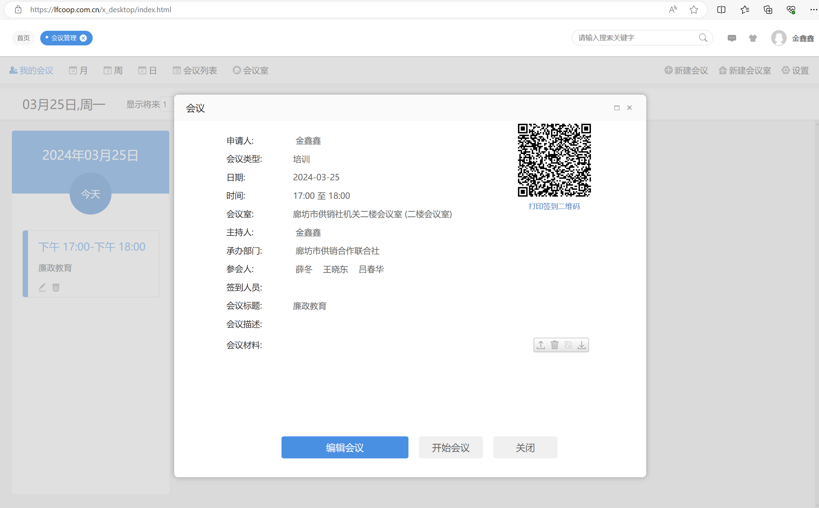Switch to 月 month view tab
Viewport: 819px width, 508px height.
point(78,71)
